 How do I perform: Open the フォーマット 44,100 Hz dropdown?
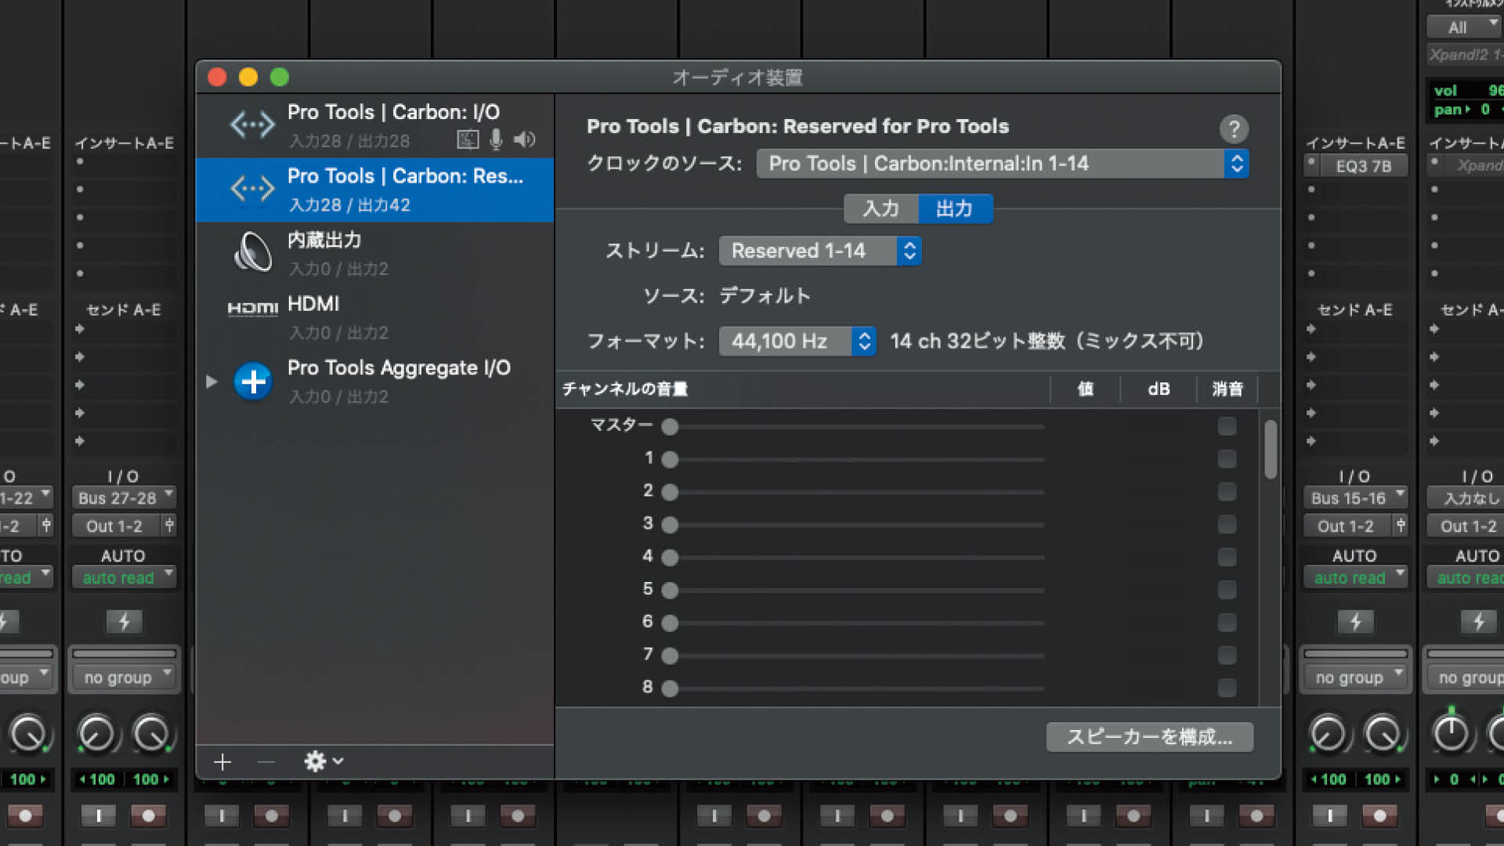(x=797, y=342)
